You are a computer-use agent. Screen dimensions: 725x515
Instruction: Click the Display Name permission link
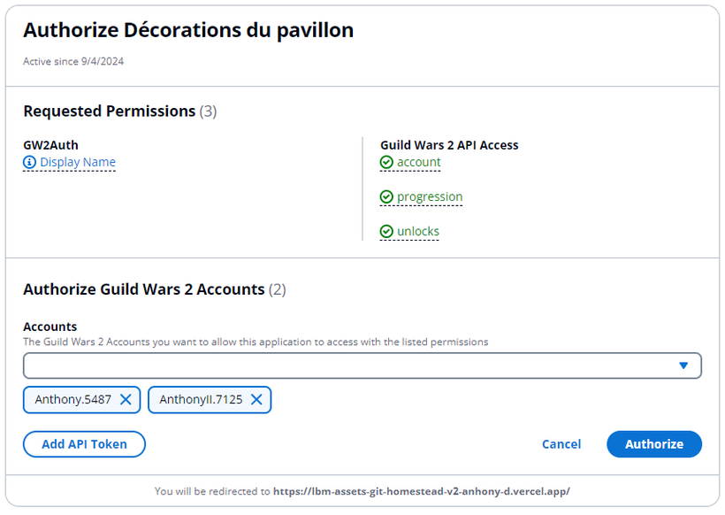coord(78,163)
